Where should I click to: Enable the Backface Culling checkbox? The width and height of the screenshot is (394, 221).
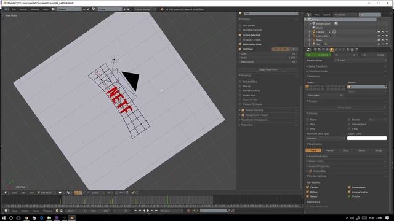pyautogui.click(x=240, y=91)
